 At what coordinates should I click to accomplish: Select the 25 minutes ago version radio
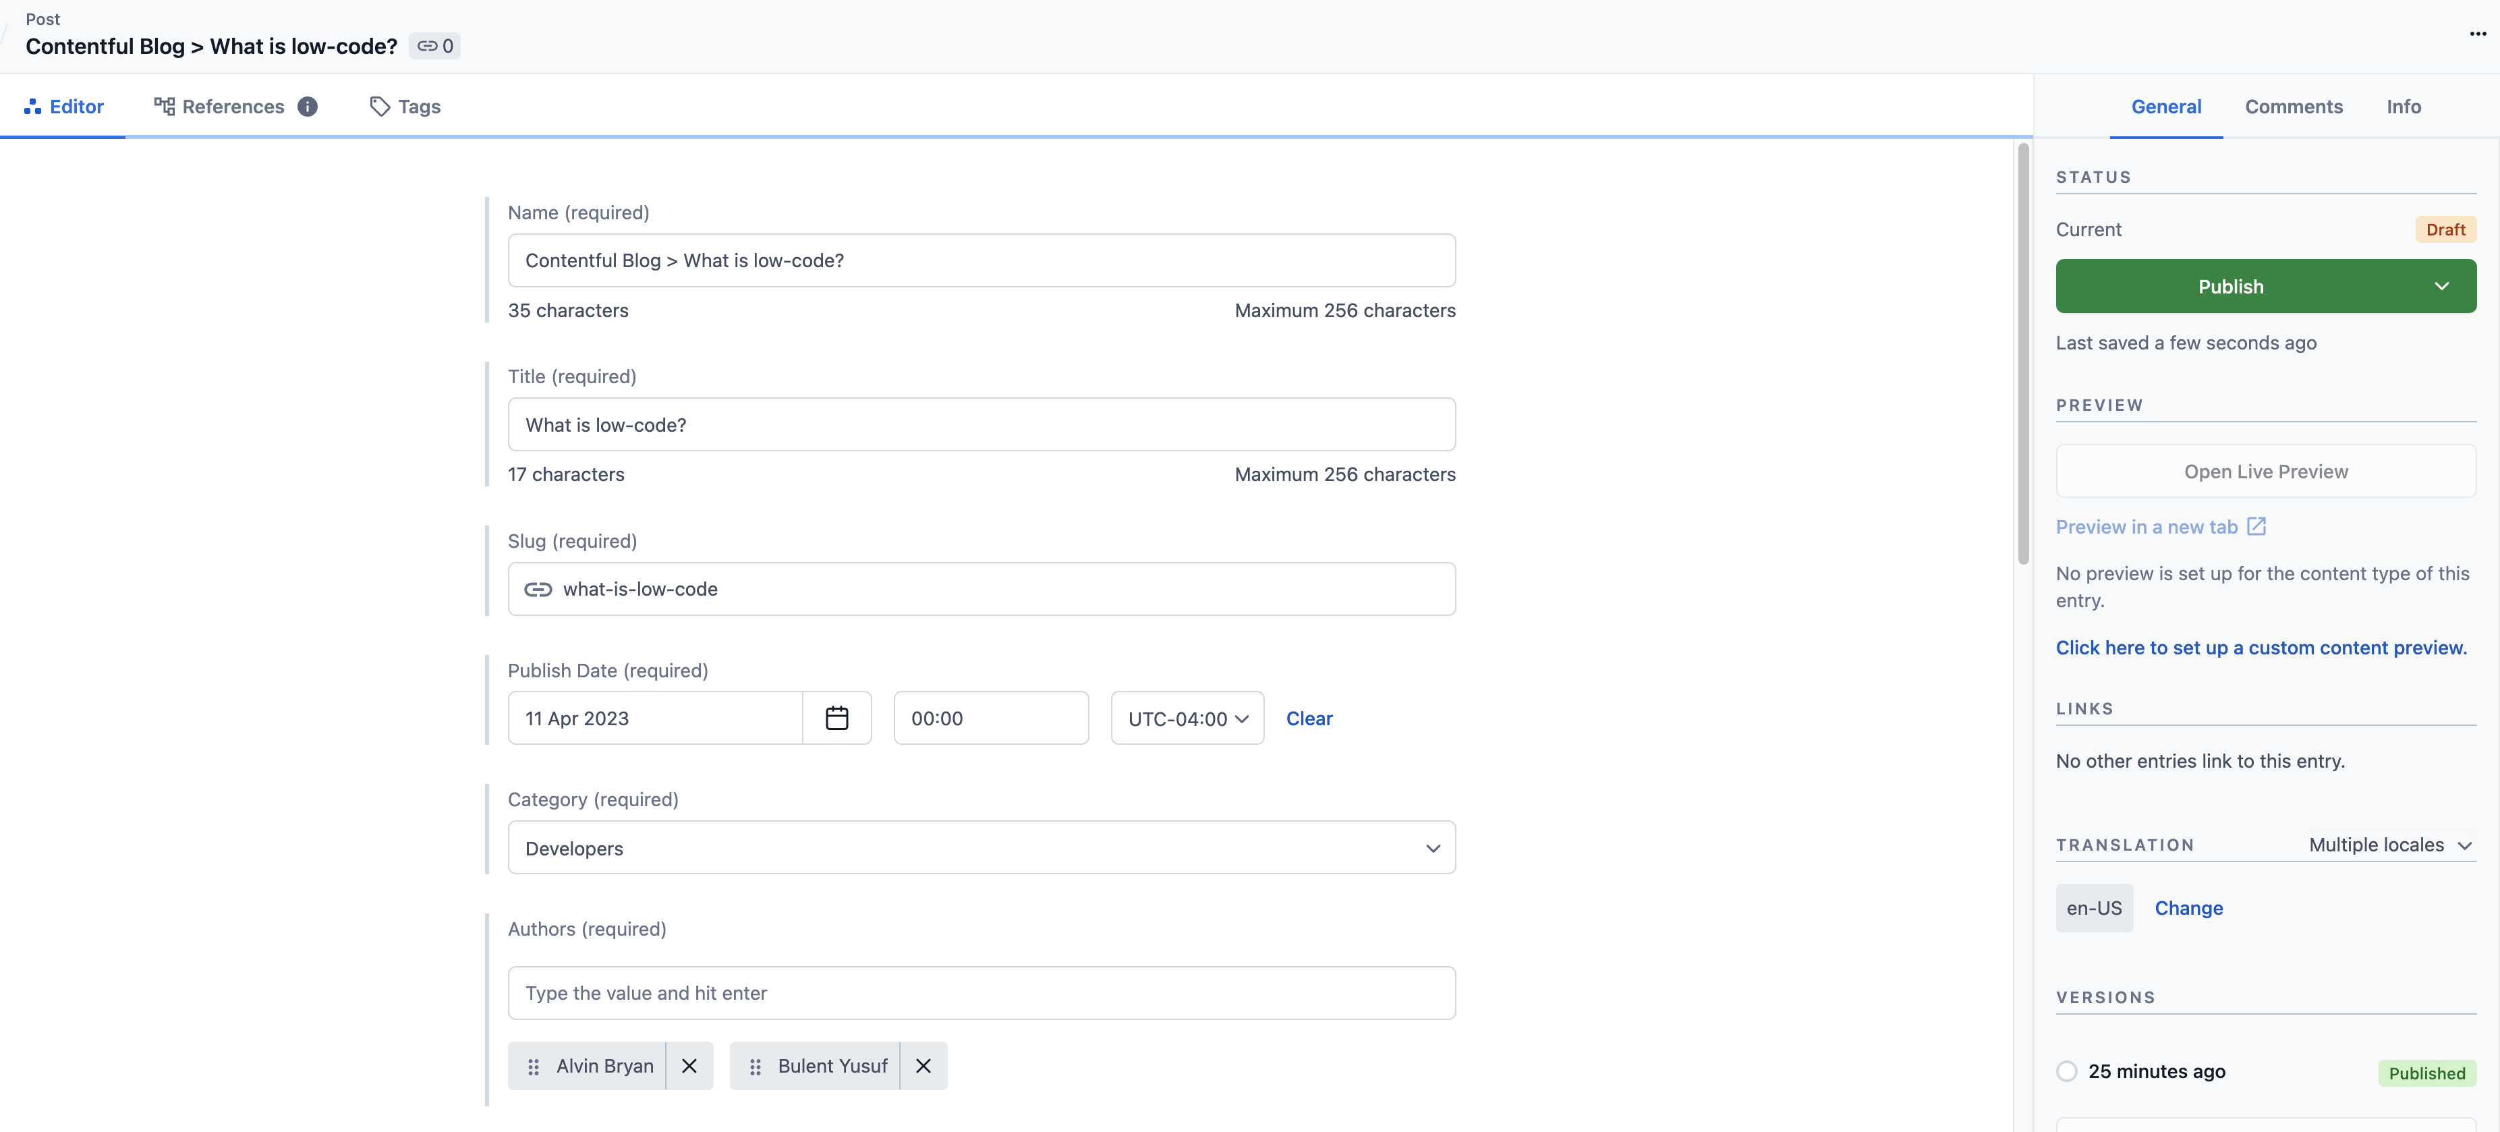pyautogui.click(x=2066, y=1071)
